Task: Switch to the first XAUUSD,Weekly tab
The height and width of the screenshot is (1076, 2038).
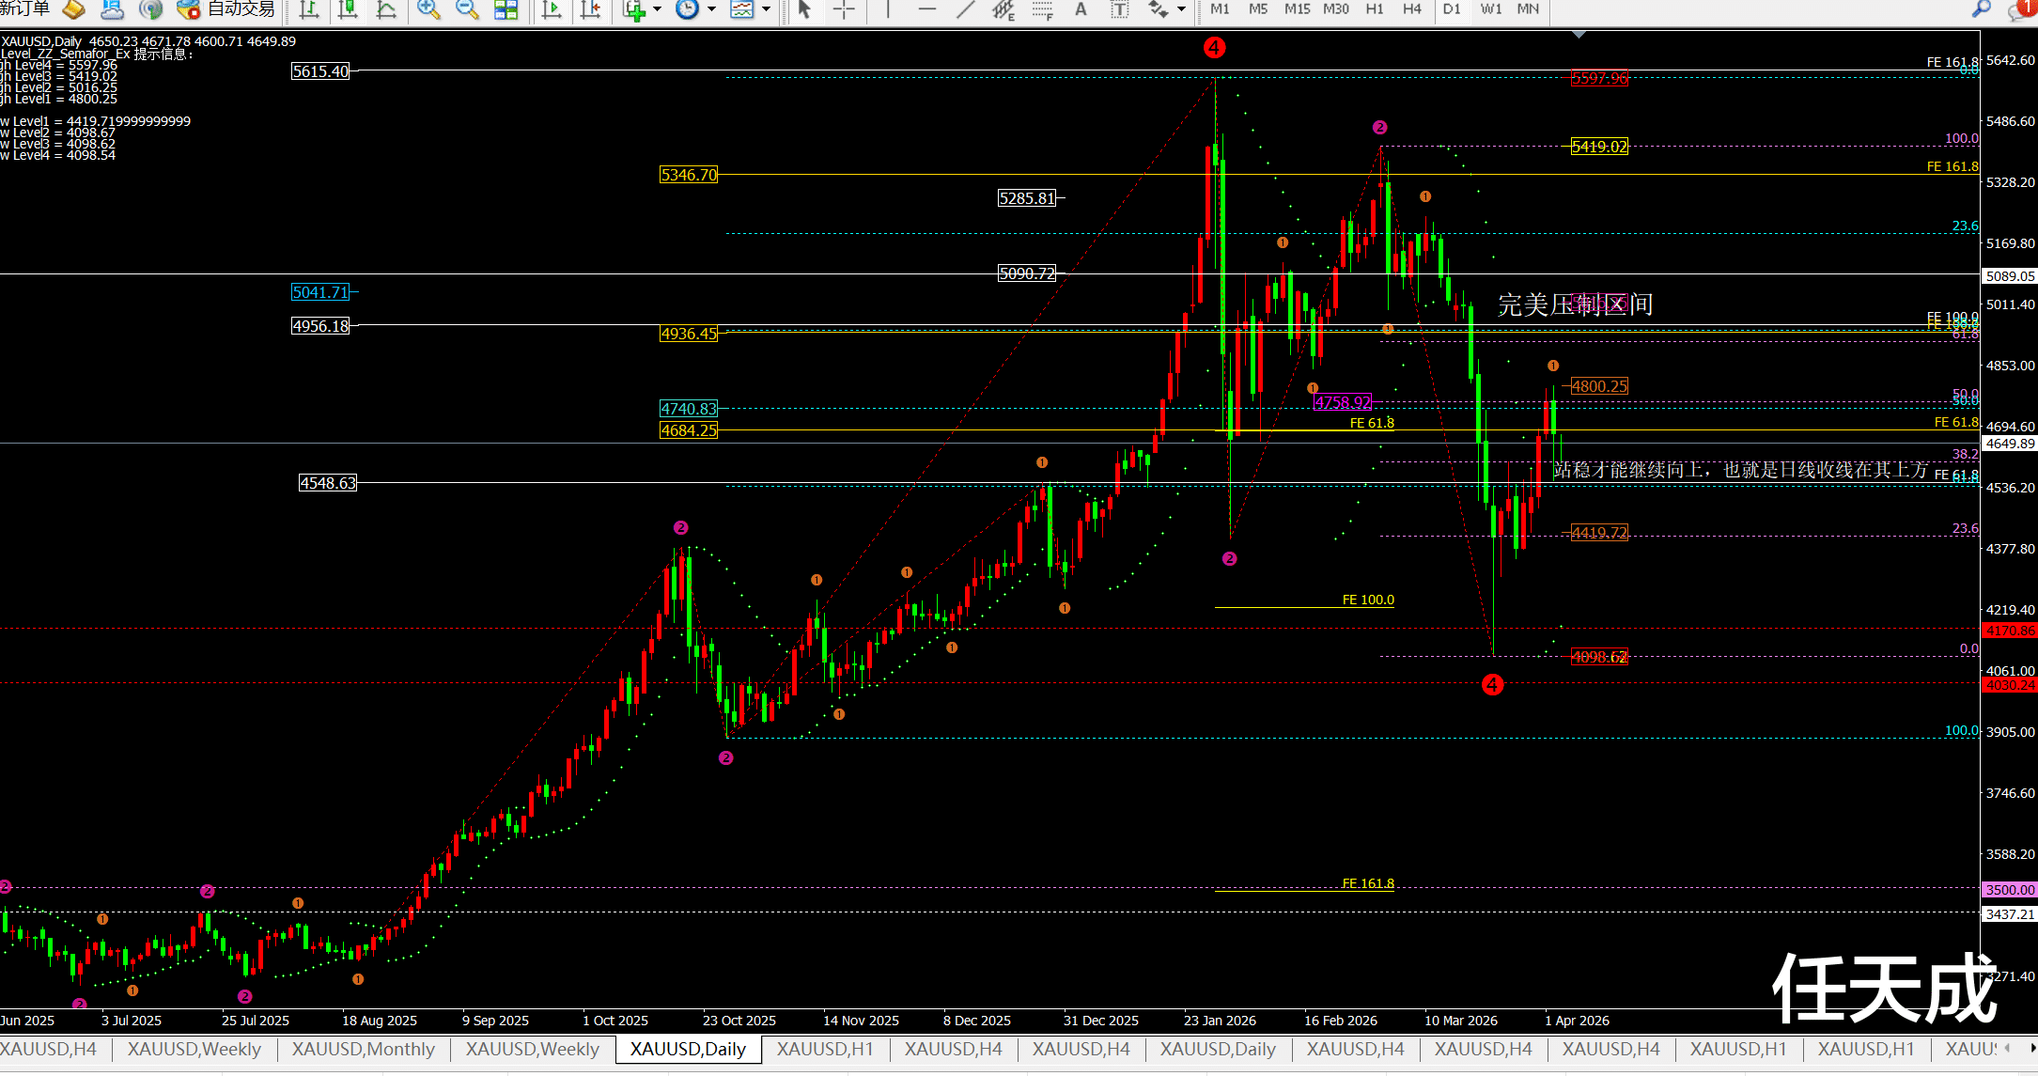Action: (x=194, y=1049)
